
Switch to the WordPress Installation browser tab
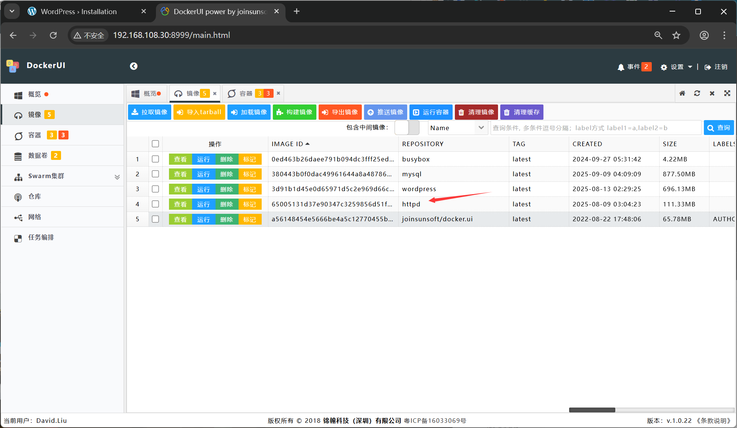tap(87, 12)
